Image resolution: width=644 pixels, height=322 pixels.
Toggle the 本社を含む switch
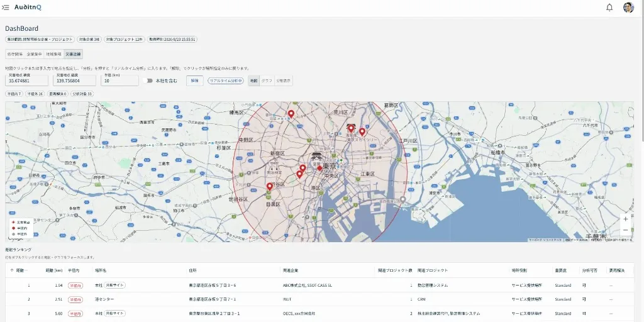tap(148, 81)
